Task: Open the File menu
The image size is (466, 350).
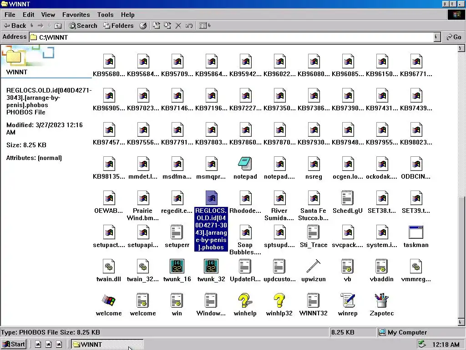Action: tap(10, 15)
